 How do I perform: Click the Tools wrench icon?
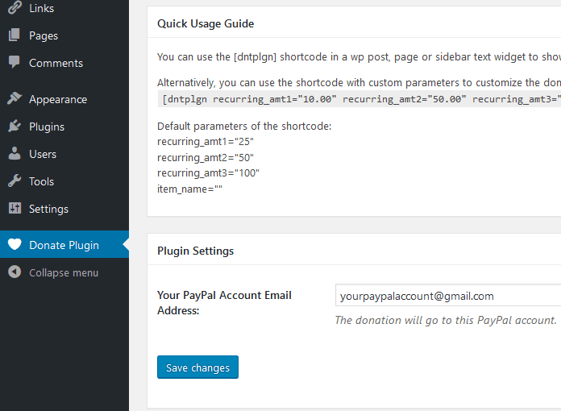click(x=15, y=181)
